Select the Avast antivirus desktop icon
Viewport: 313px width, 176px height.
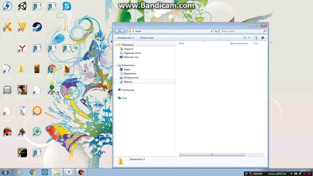click(x=7, y=27)
